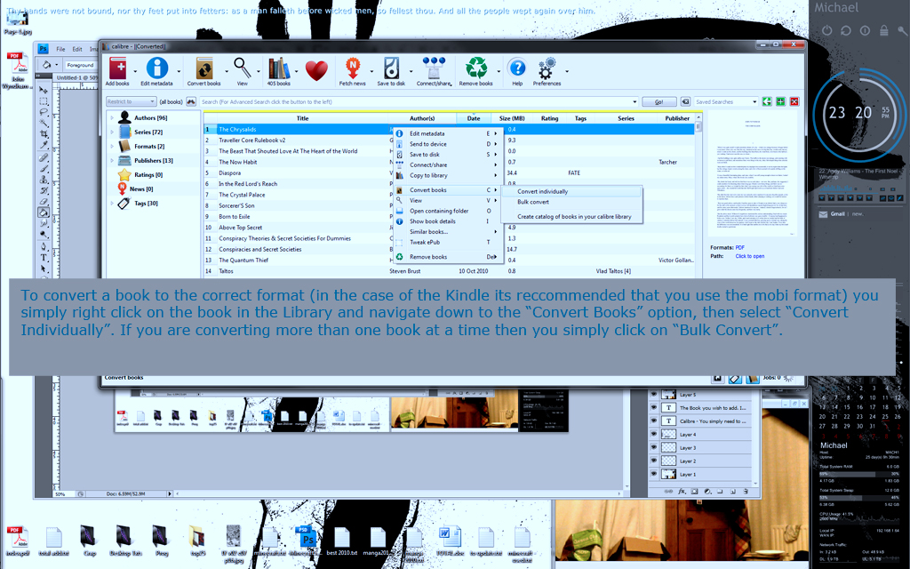
Task: Select the Horizontal Type tool in Photoshop
Action: click(44, 258)
